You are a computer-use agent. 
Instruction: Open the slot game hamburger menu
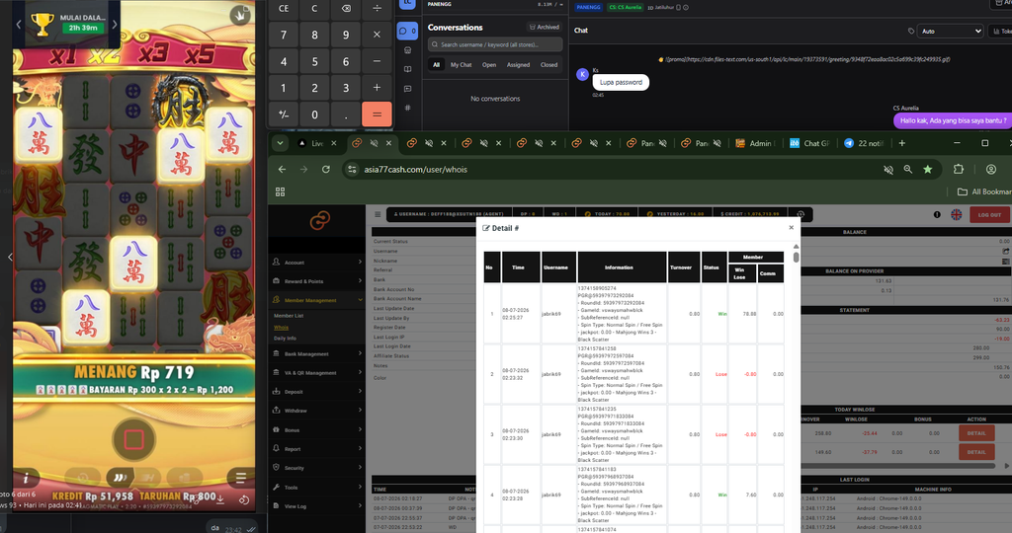[240, 478]
